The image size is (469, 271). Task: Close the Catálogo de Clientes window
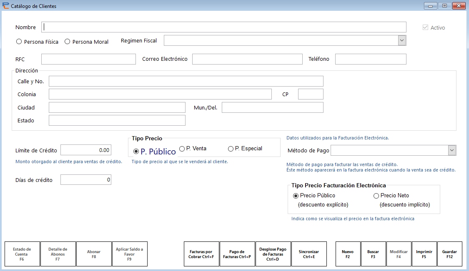459,6
